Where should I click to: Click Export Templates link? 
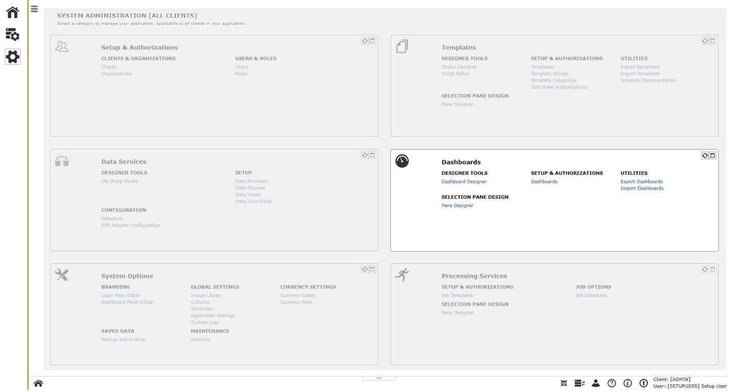coord(640,67)
